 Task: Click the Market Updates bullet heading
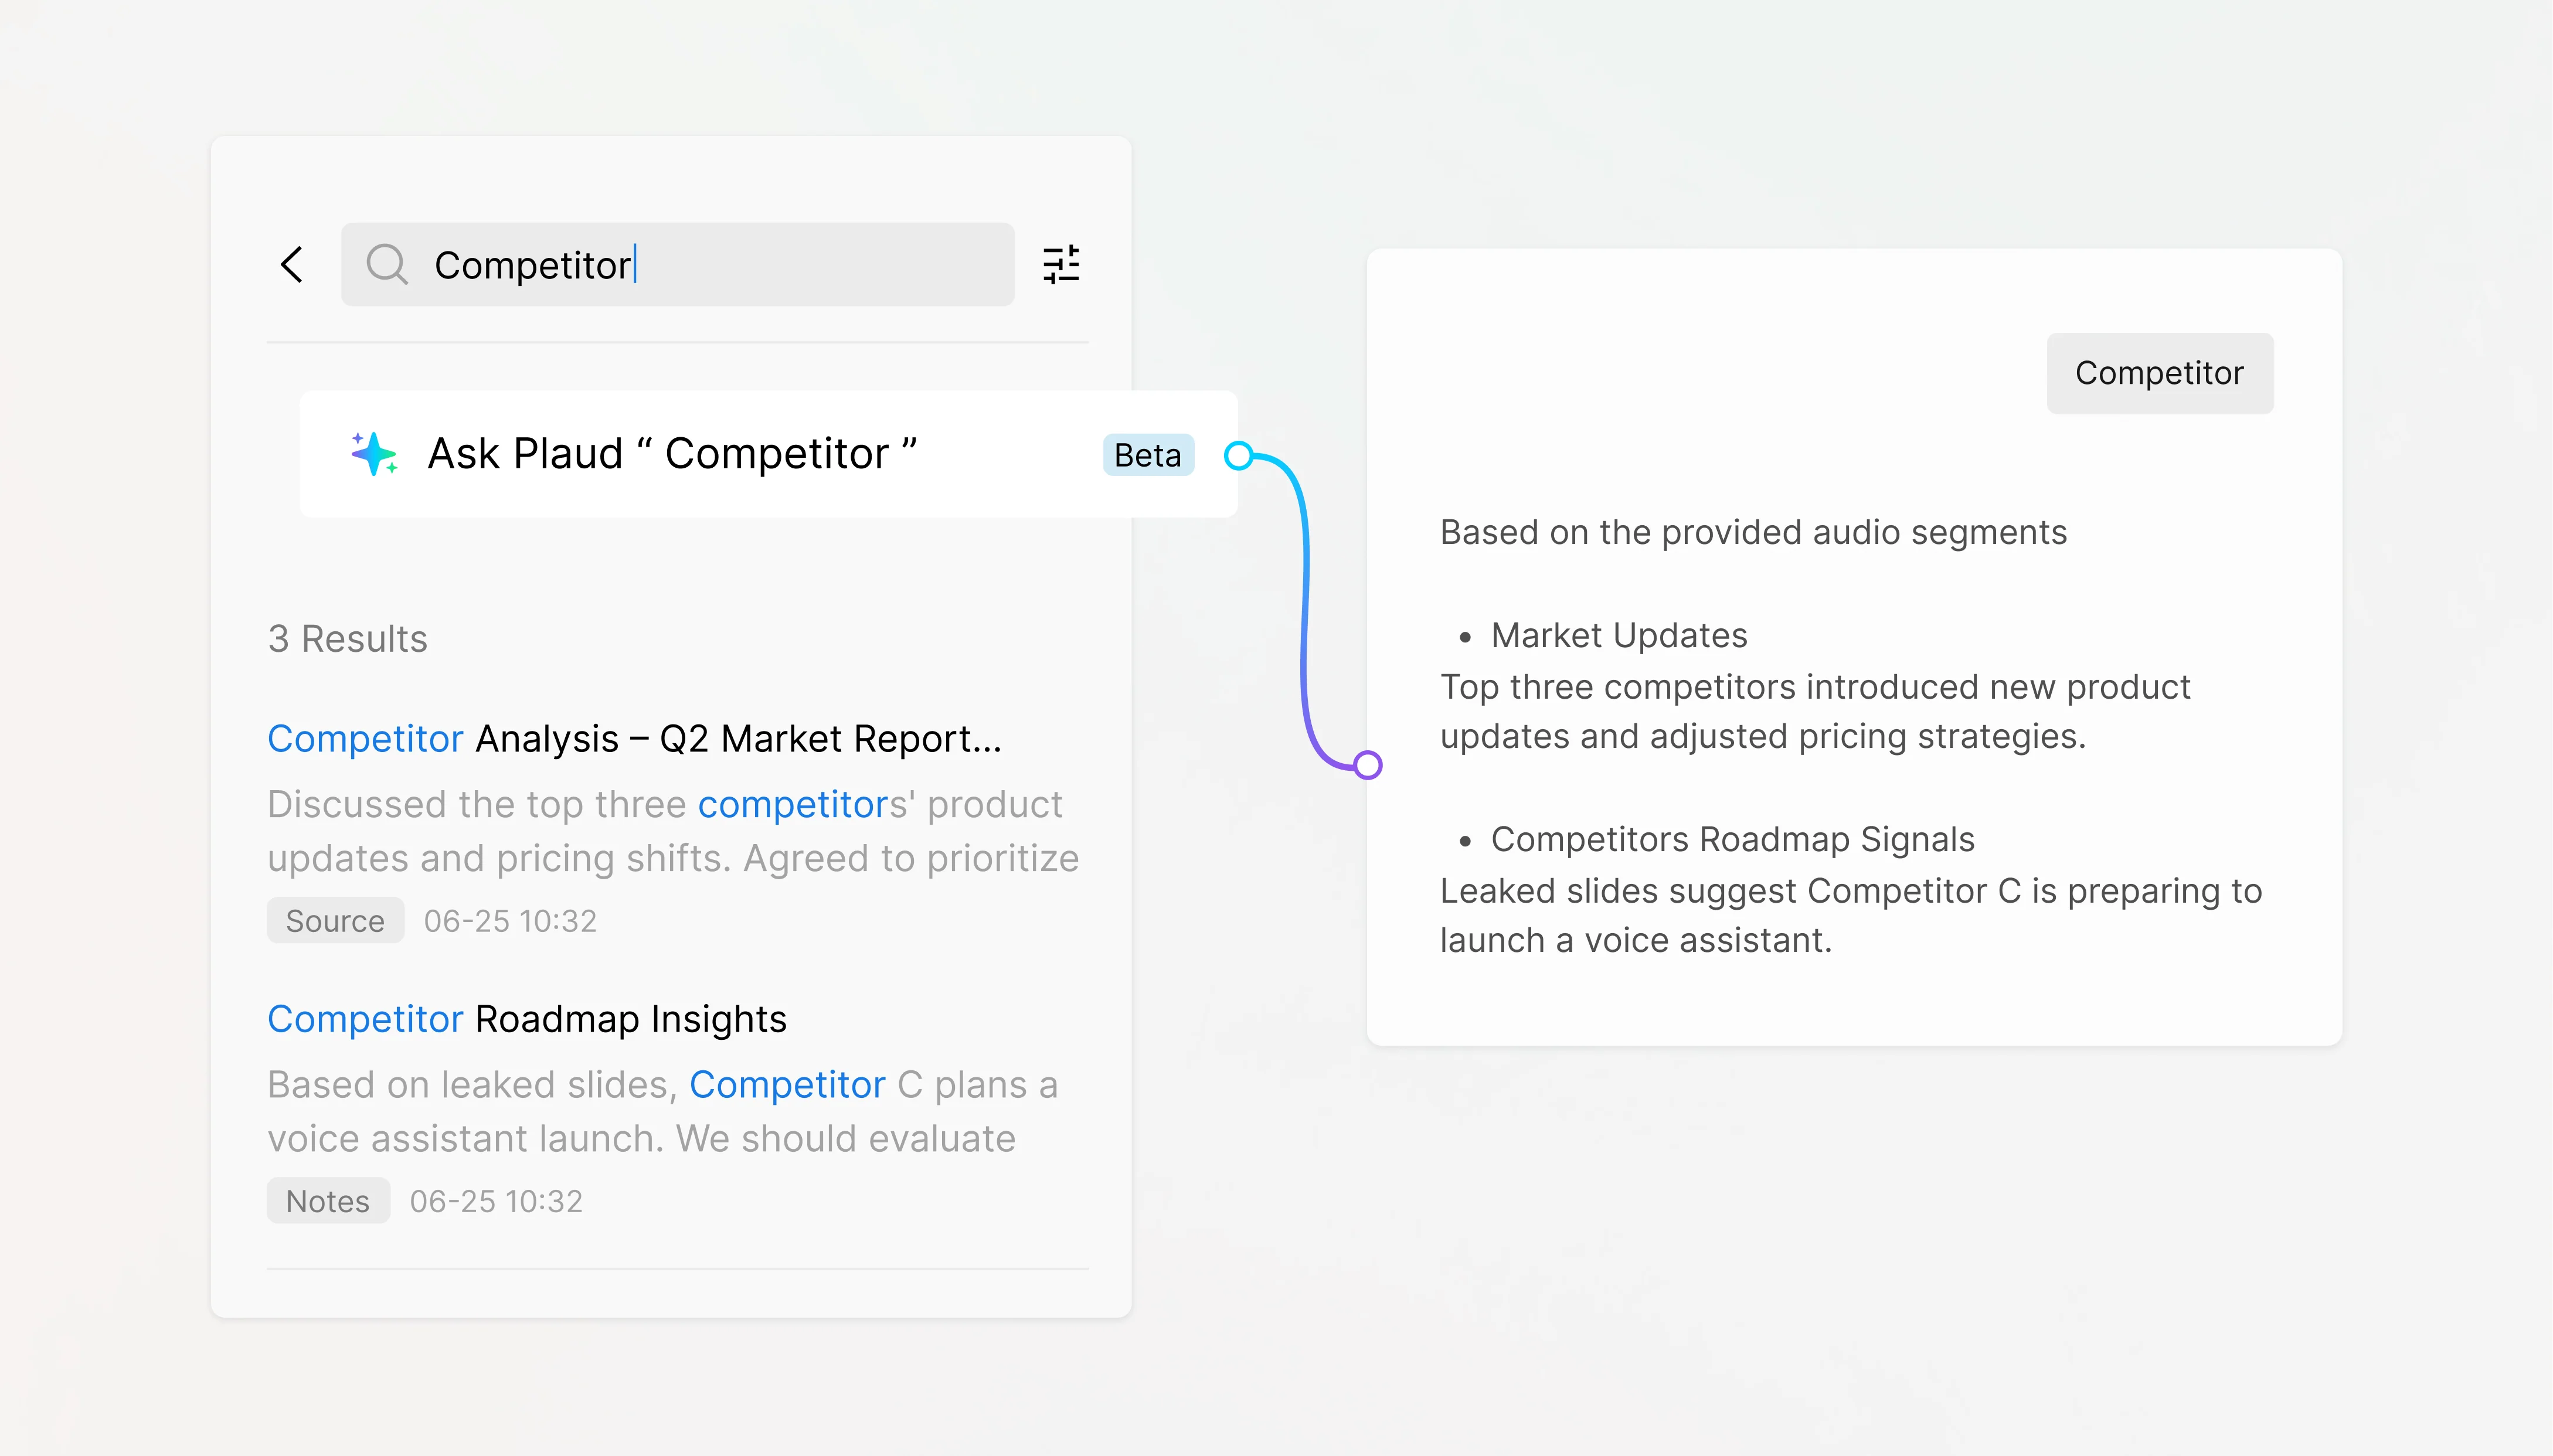click(x=1619, y=636)
